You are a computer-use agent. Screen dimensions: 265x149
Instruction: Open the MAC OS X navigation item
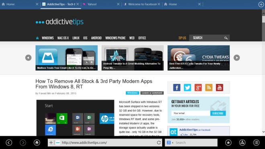(x=63, y=38)
